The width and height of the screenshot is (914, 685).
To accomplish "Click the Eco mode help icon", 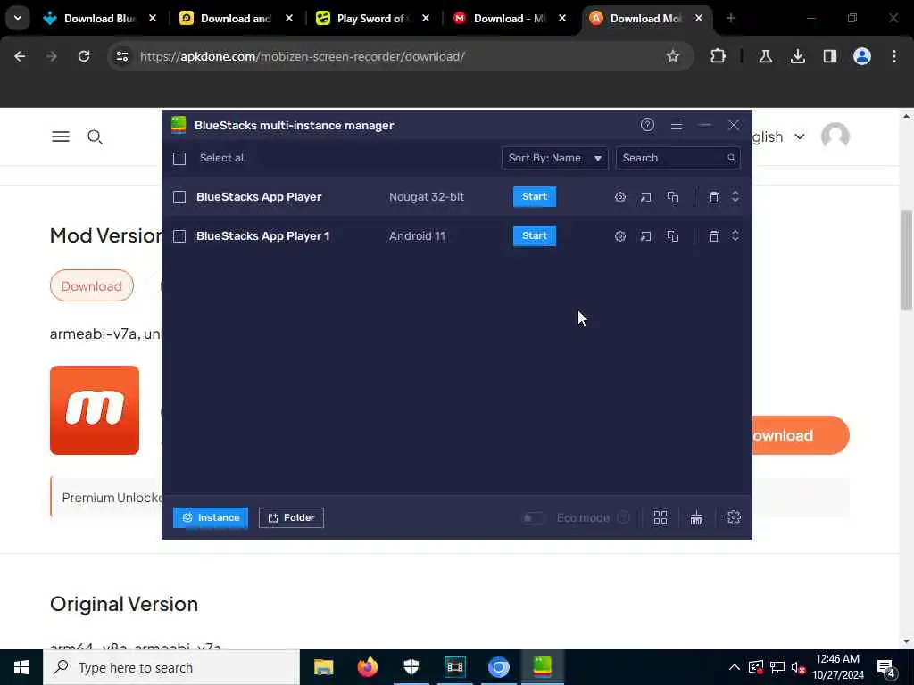I will pos(624,518).
